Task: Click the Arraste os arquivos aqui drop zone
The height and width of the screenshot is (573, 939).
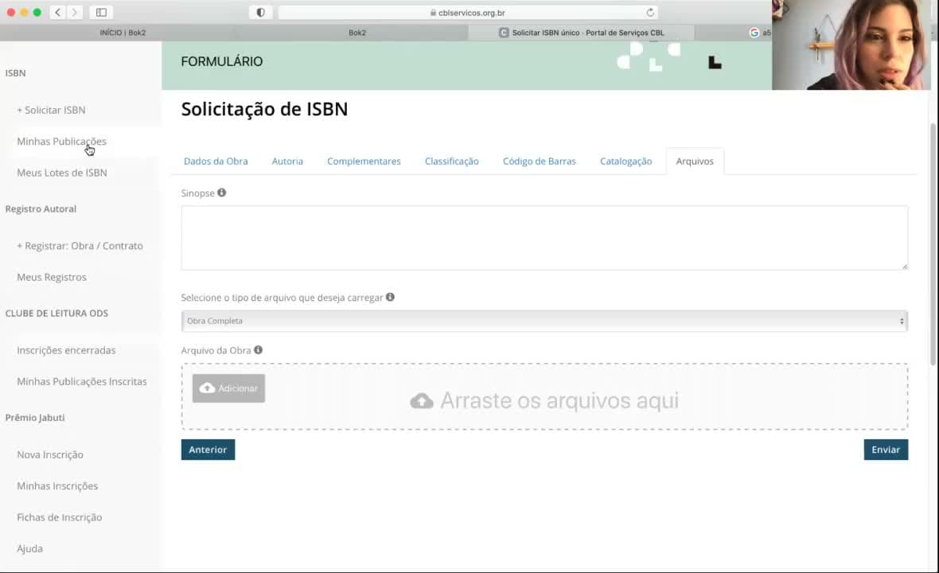Action: pos(544,396)
